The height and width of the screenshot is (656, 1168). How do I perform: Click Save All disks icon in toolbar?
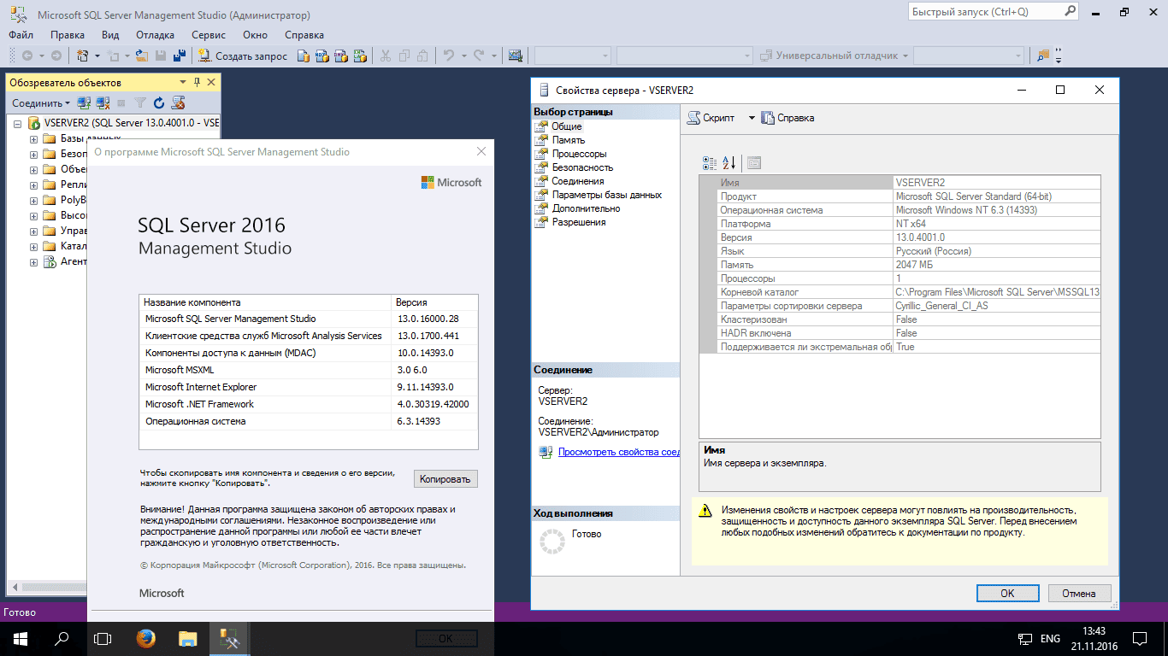point(179,56)
